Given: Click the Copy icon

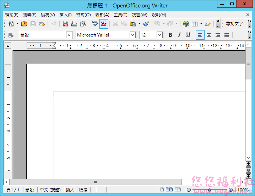Looking at the screenshot, I should pos(124,24).
